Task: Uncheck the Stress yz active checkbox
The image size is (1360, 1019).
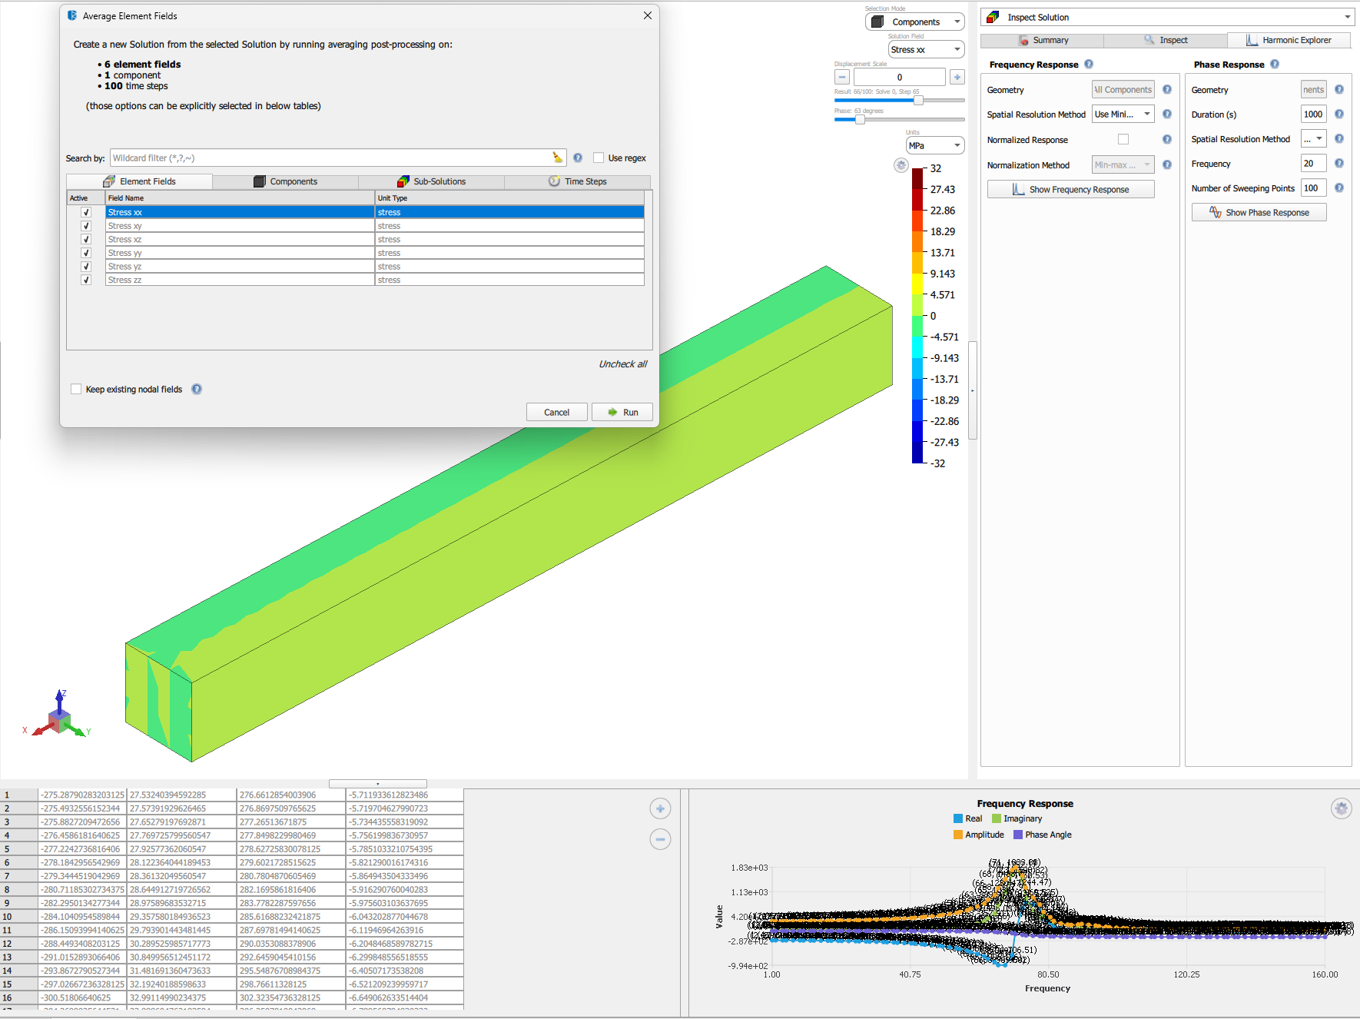Action: pos(86,267)
